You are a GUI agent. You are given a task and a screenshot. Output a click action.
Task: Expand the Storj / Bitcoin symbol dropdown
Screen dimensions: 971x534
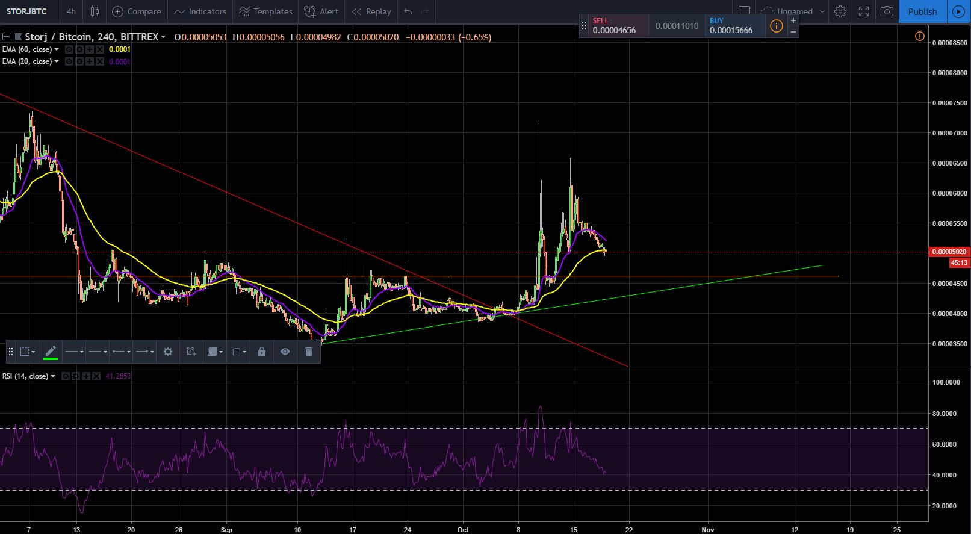[163, 37]
